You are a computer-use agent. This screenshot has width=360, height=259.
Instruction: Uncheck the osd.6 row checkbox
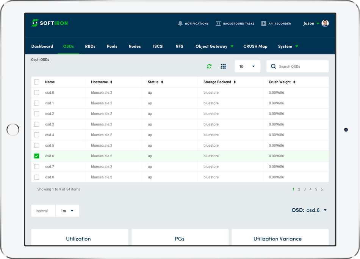point(37,156)
